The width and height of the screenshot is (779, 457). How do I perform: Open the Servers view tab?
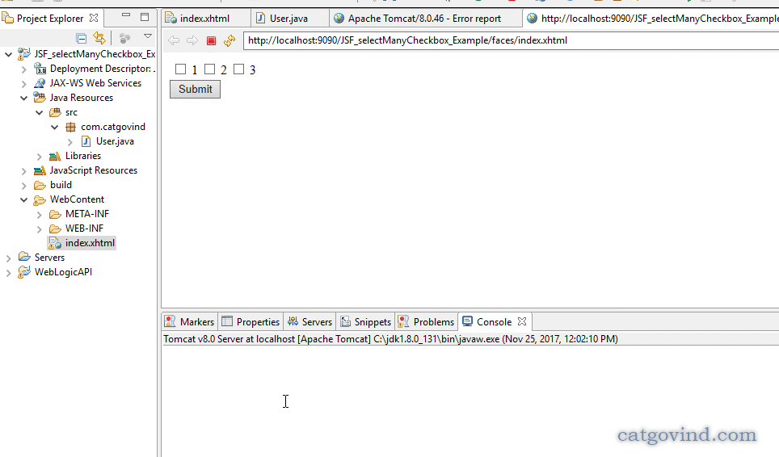pos(310,322)
